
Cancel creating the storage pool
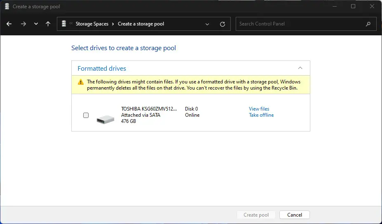pyautogui.click(x=295, y=215)
